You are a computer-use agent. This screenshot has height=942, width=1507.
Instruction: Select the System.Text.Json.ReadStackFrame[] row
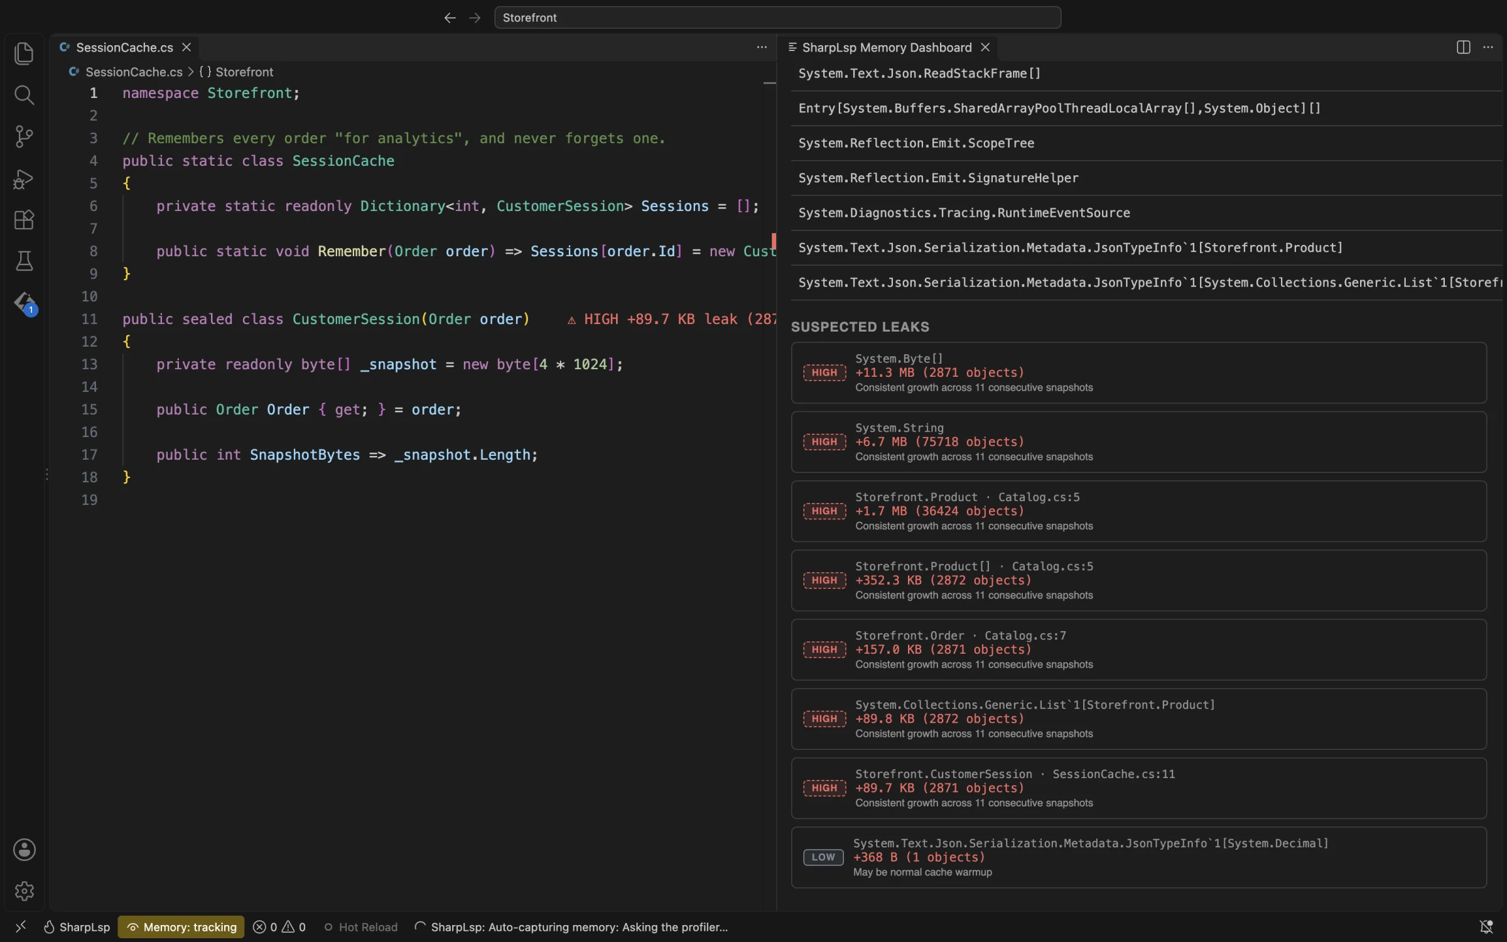pos(1146,74)
